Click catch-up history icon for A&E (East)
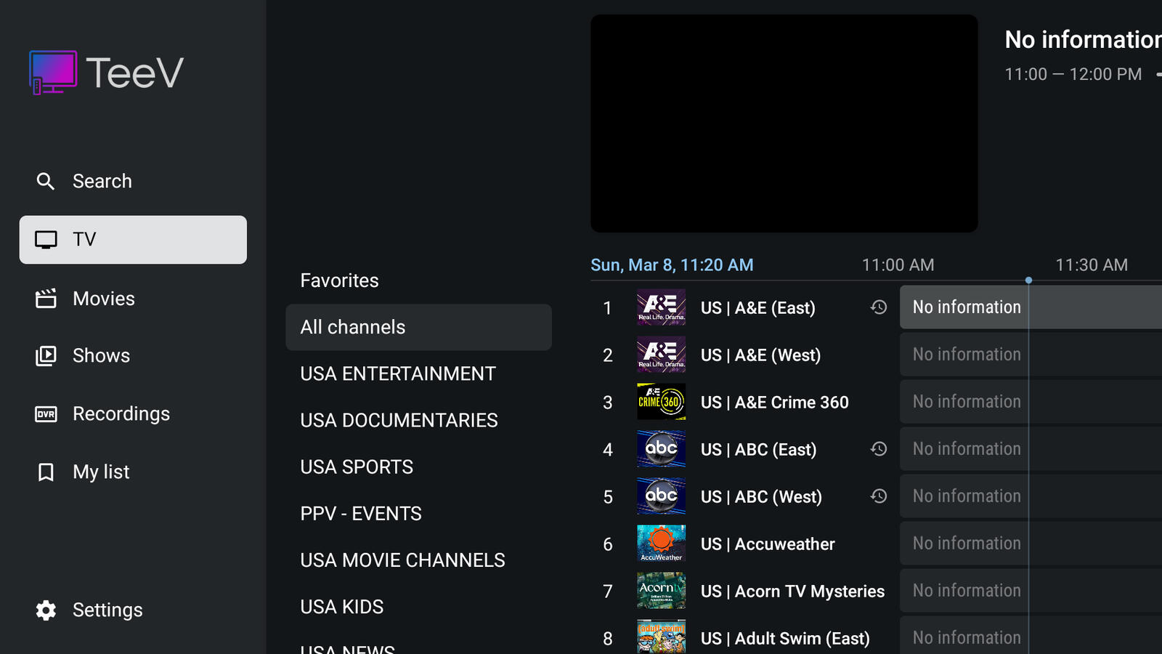Image resolution: width=1162 pixels, height=654 pixels. pos(879,307)
